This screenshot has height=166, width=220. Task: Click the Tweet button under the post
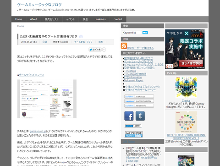(x=95, y=50)
